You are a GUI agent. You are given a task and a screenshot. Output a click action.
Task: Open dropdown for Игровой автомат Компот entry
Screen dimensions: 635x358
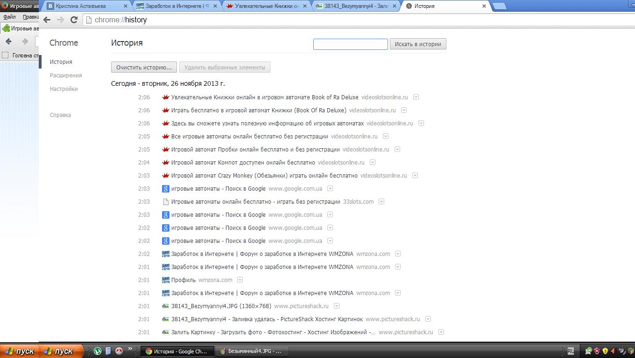[x=373, y=163]
